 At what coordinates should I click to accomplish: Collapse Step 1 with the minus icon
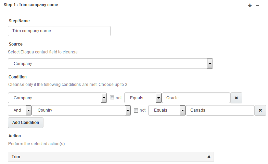coord(257,5)
